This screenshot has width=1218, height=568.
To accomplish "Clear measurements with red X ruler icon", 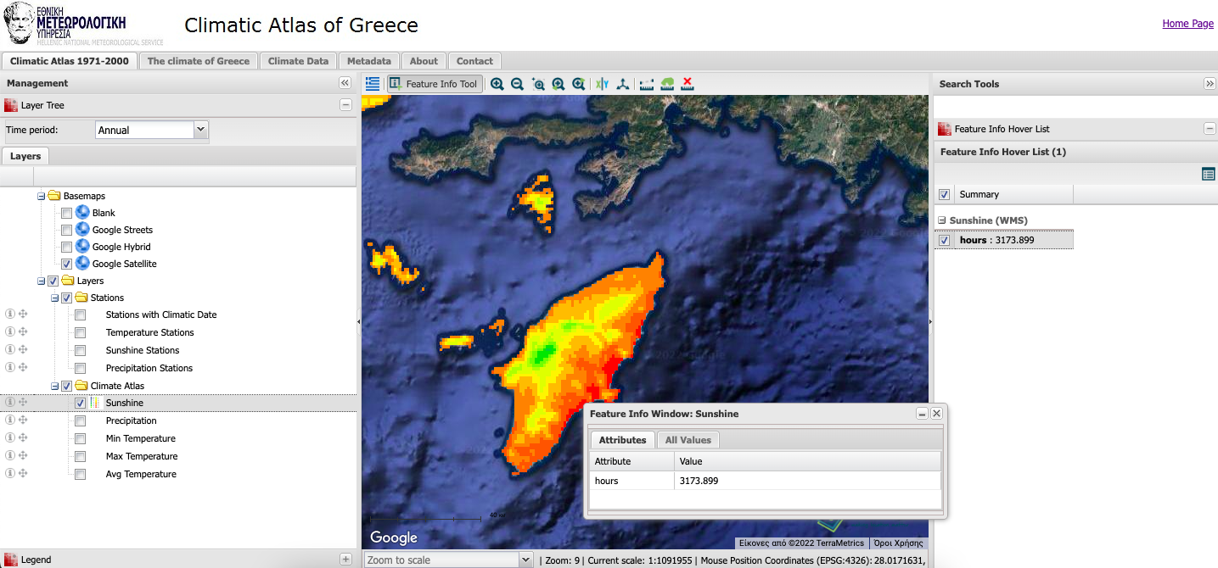I will [x=688, y=84].
